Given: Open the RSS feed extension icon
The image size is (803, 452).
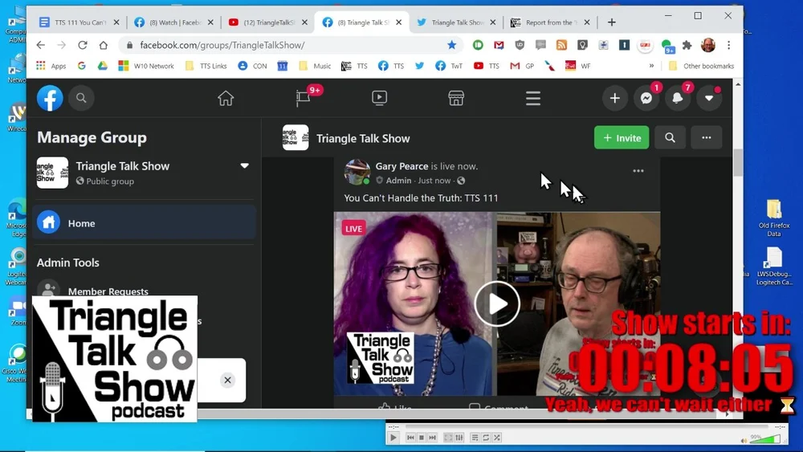Looking at the screenshot, I should click(x=561, y=45).
